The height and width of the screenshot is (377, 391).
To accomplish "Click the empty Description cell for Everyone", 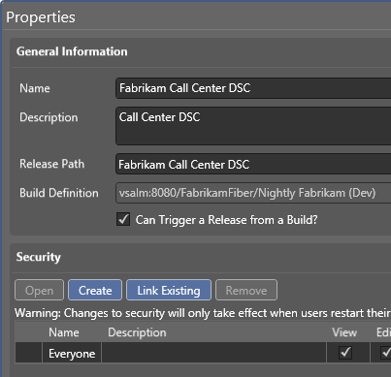I will [x=213, y=353].
